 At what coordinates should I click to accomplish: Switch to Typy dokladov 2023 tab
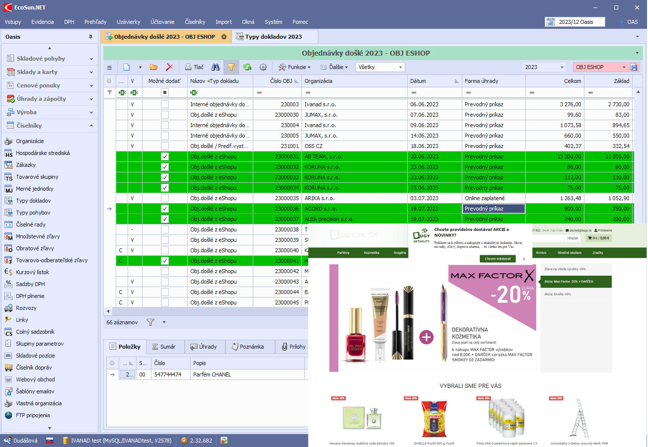click(274, 37)
